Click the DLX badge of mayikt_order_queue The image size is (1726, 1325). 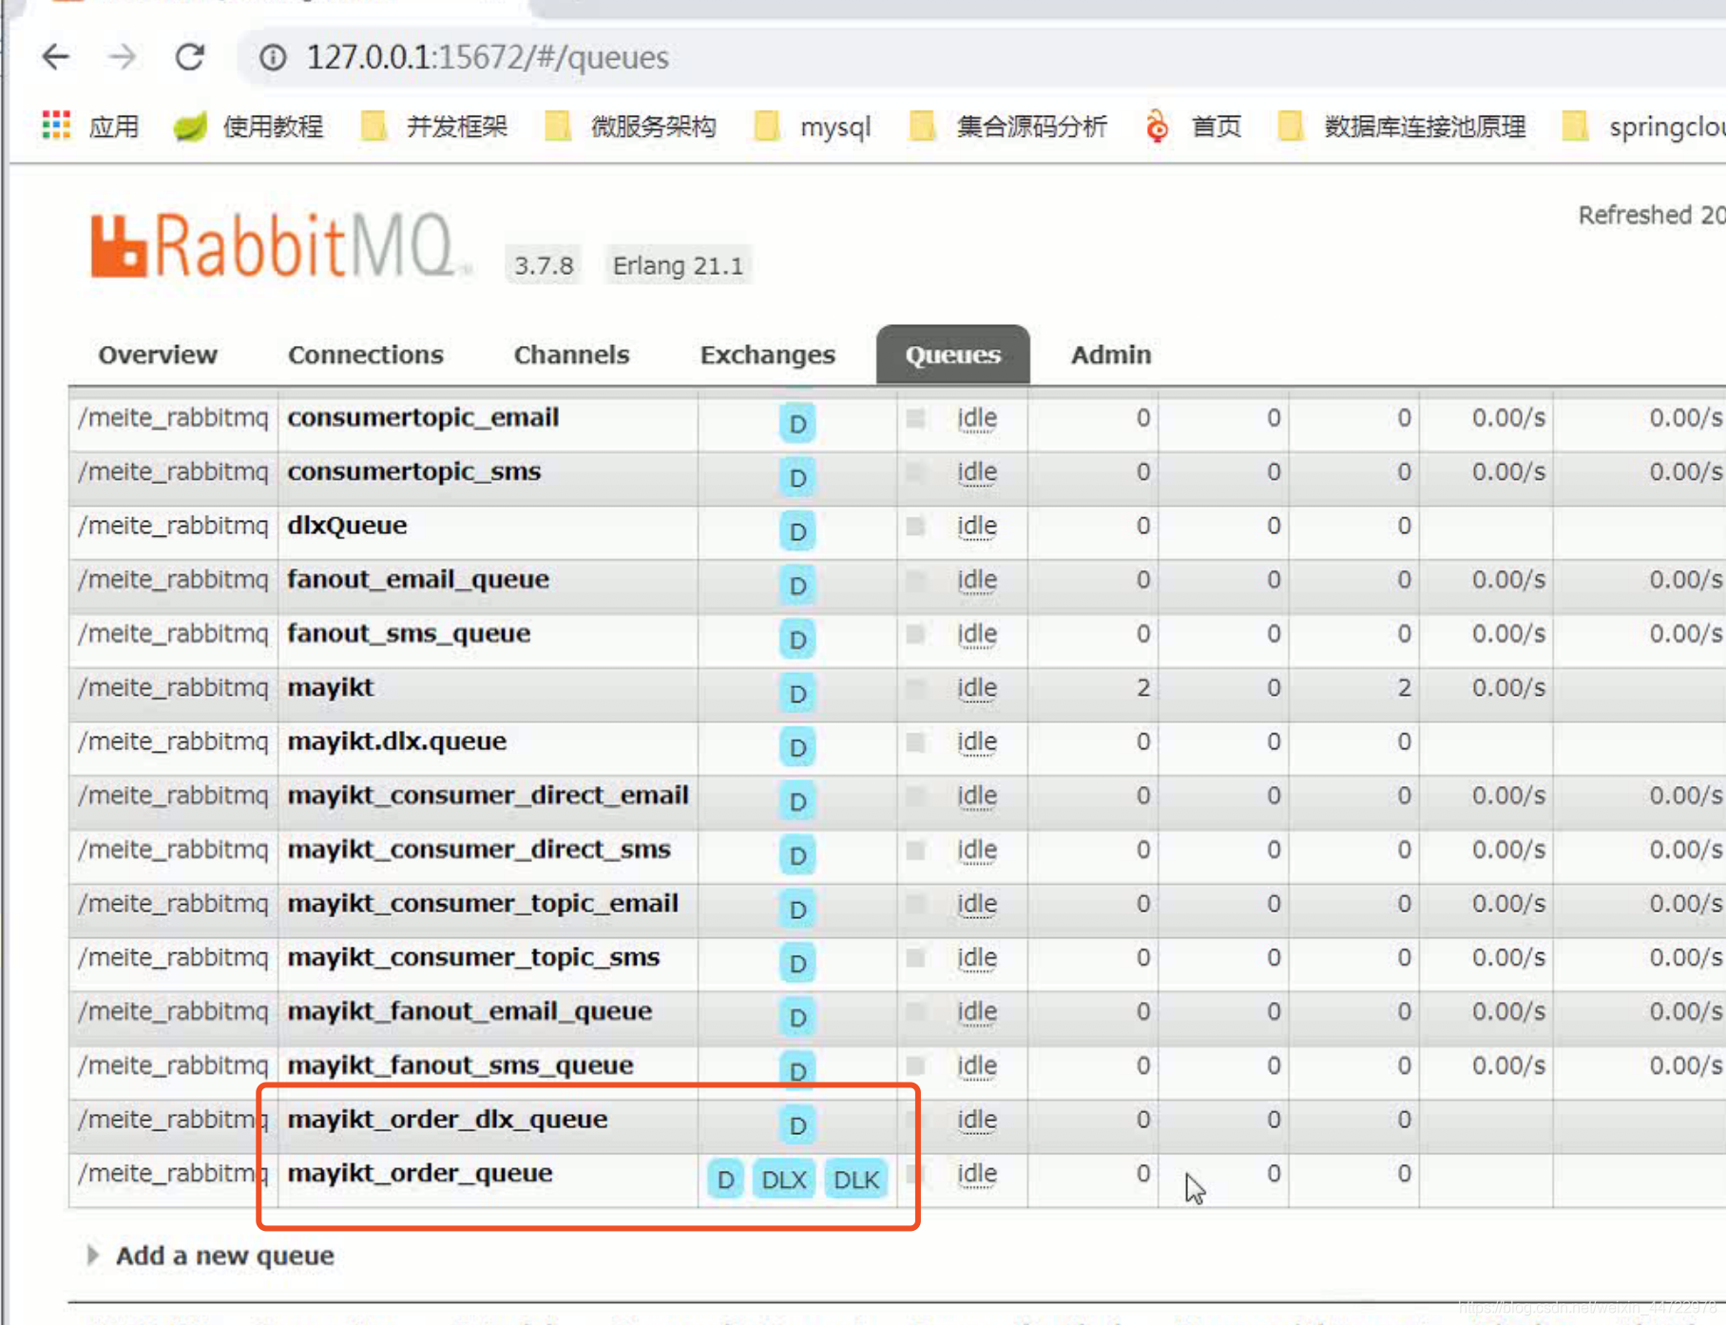click(784, 1180)
